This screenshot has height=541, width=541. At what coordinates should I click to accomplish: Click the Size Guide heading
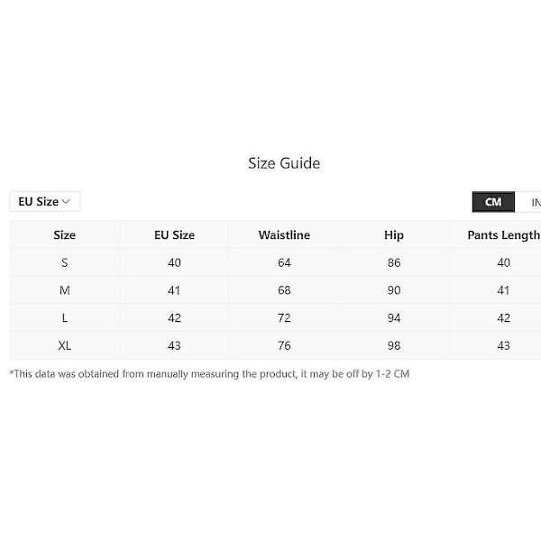click(x=284, y=163)
